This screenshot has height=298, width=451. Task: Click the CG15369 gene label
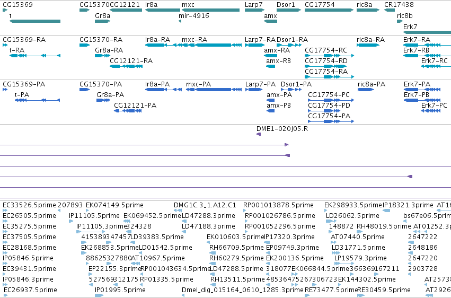click(x=17, y=5)
